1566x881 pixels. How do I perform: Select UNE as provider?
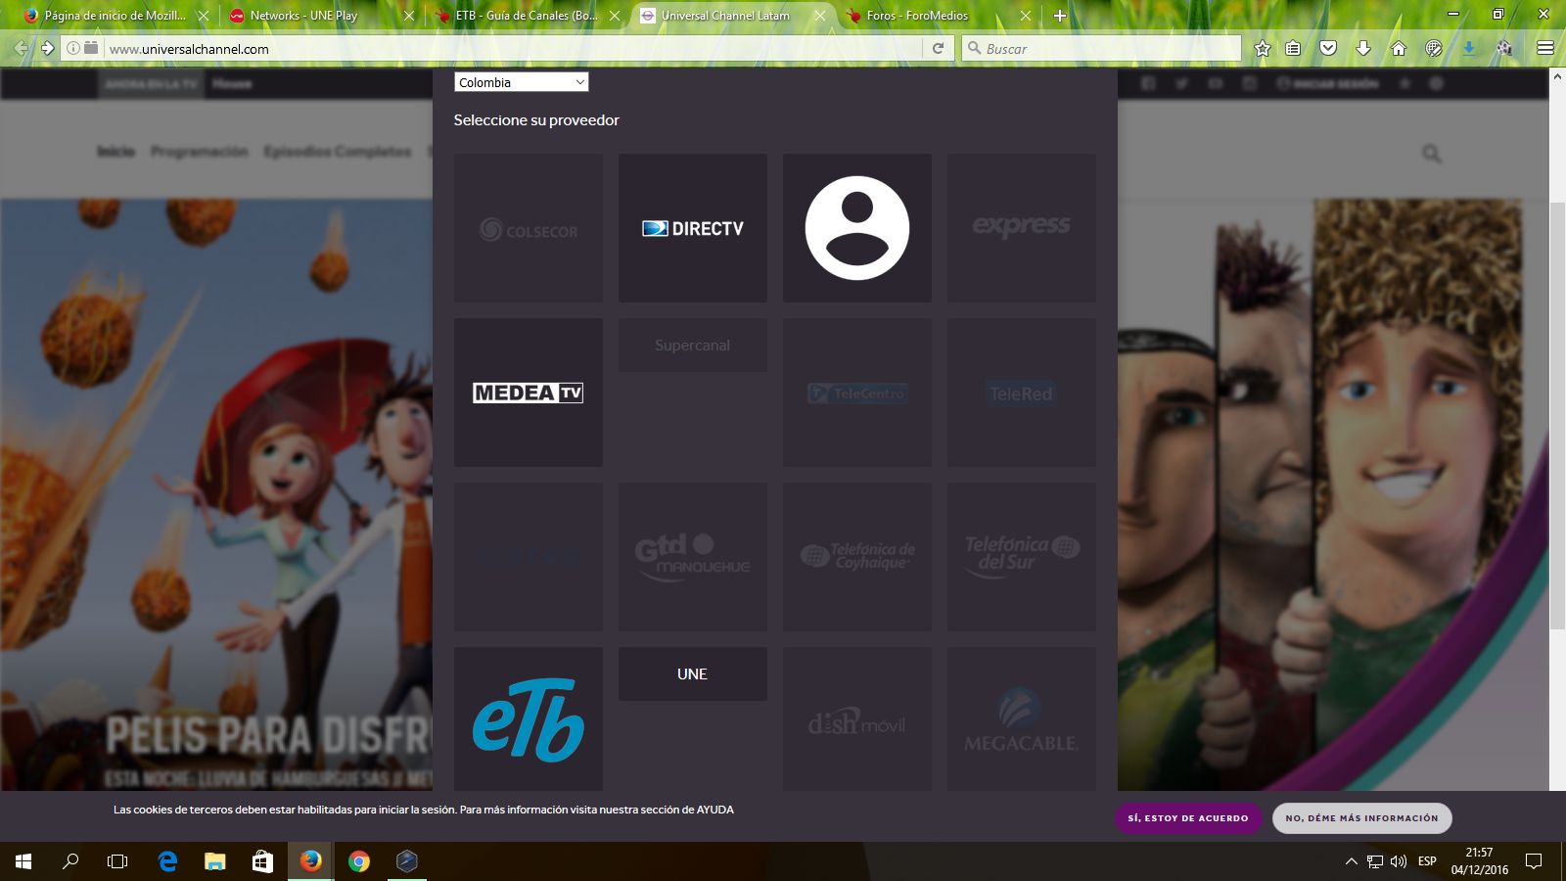point(693,673)
